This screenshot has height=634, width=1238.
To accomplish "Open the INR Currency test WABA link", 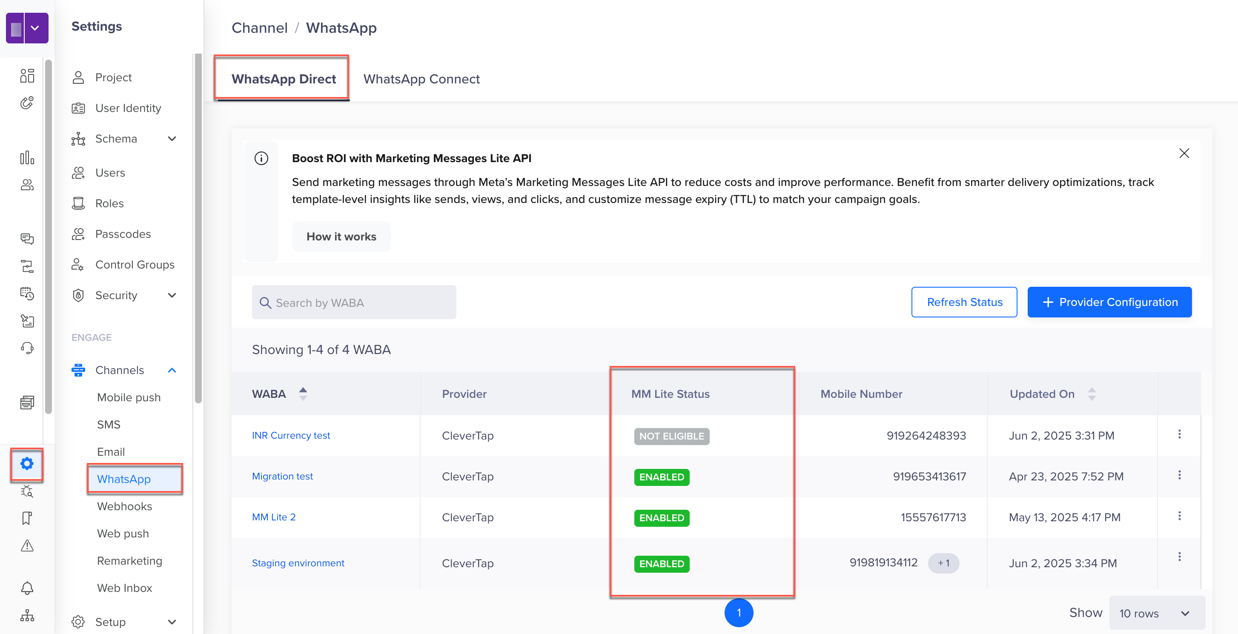I will click(291, 435).
